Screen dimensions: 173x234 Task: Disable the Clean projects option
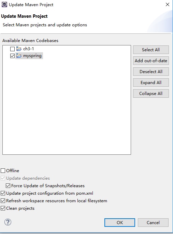click(x=3, y=208)
